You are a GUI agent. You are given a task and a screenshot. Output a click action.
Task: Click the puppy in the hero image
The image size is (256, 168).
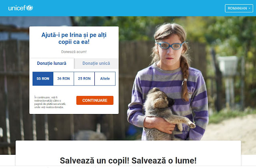pos(166,113)
